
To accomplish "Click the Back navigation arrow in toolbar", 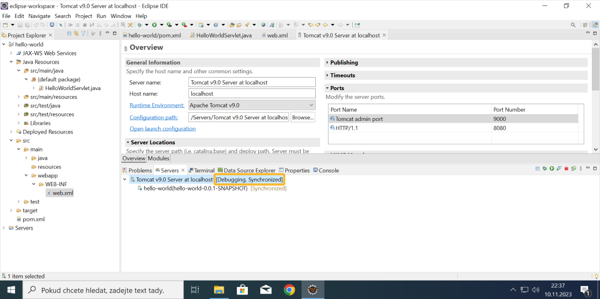I will tap(325, 25).
